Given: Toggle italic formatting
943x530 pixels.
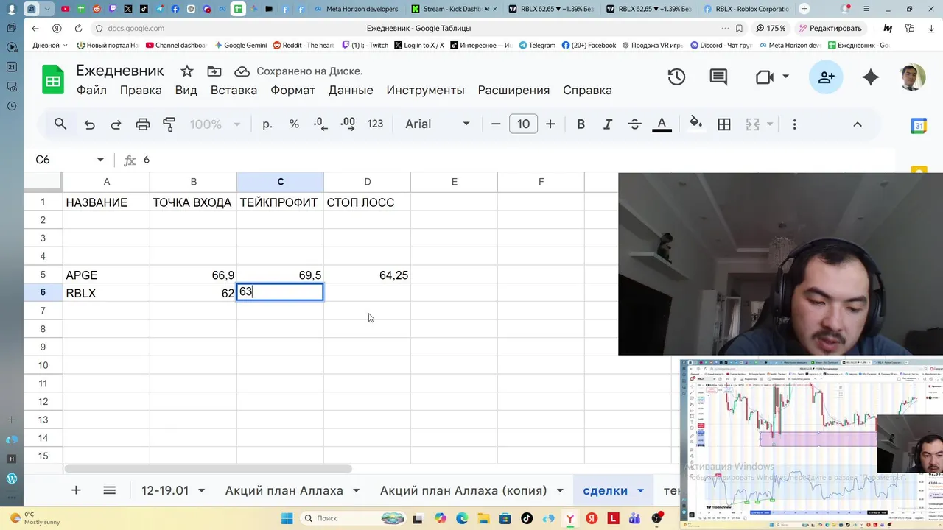Looking at the screenshot, I should pyautogui.click(x=608, y=124).
